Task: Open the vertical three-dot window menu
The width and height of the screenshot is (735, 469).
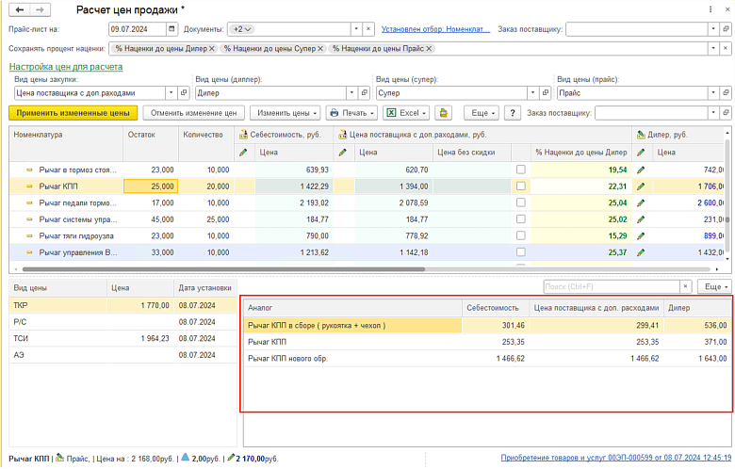Action: (710, 9)
